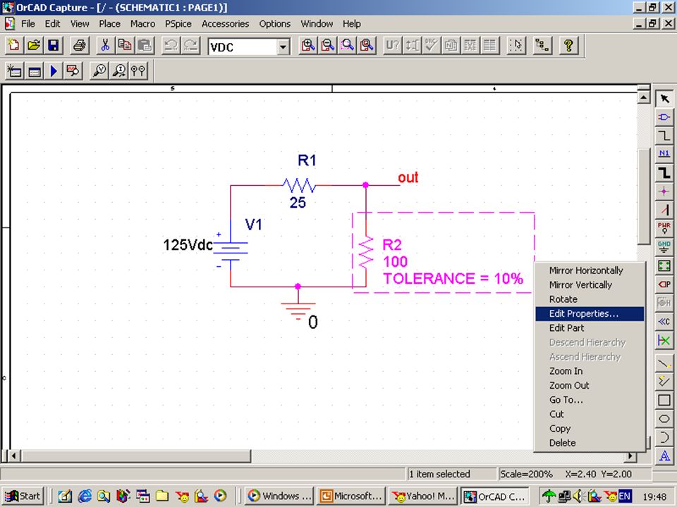Select the Place Rectangle tool

pyautogui.click(x=664, y=401)
